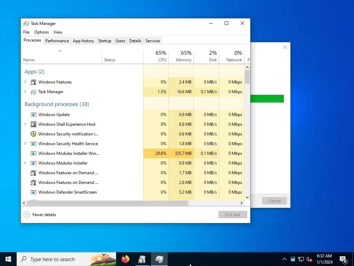354x266 pixels.
Task: Open the network tray icon
Action: coord(301,259)
